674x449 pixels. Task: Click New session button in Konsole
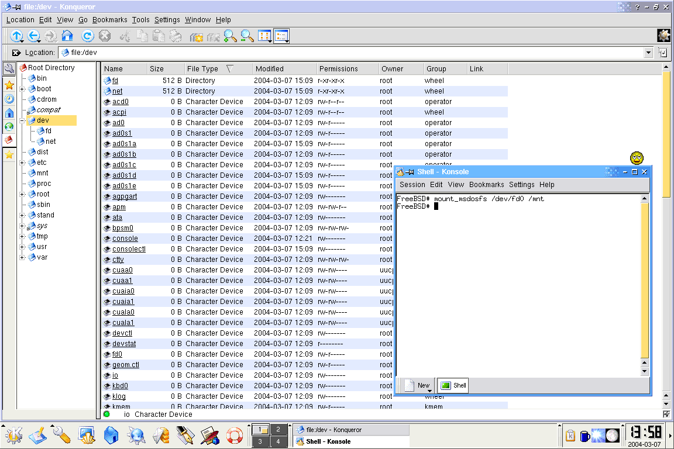pos(418,385)
